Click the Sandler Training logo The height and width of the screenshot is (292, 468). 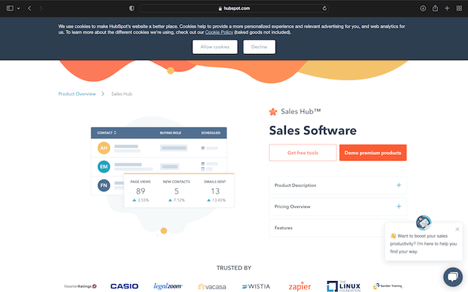point(388,286)
